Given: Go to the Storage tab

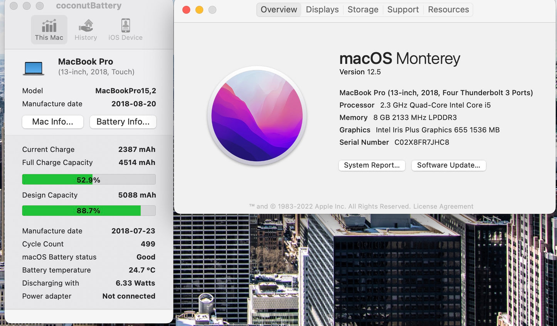Looking at the screenshot, I should [x=363, y=10].
